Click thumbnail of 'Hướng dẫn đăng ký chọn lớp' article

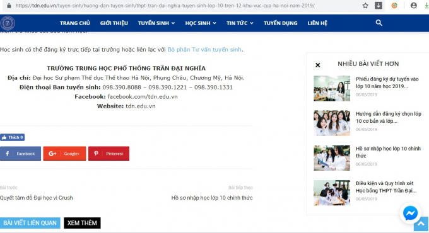[x=332, y=123]
